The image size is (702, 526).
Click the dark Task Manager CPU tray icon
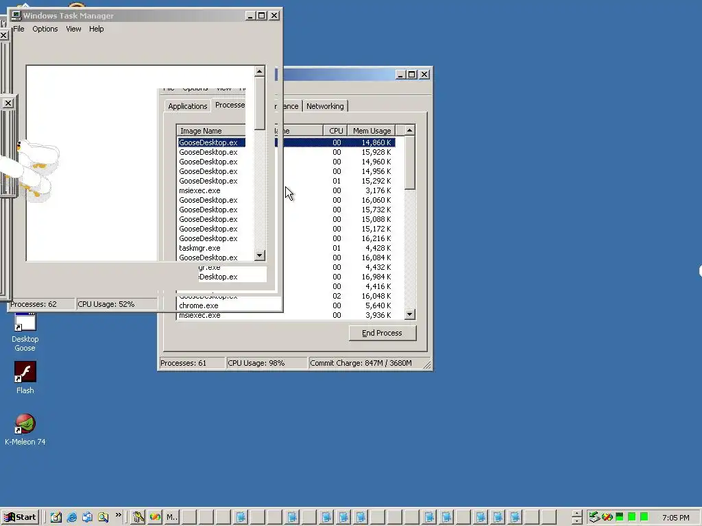click(620, 517)
